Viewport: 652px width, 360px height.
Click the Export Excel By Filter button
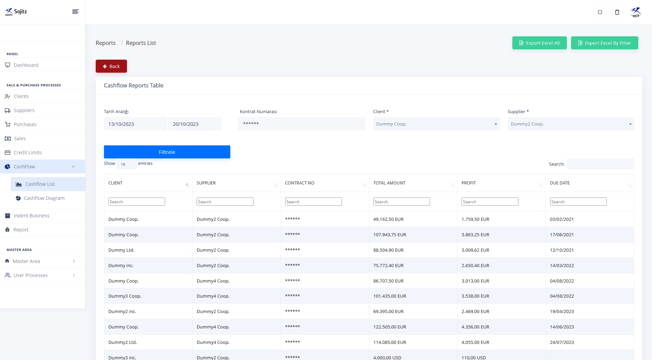[605, 43]
